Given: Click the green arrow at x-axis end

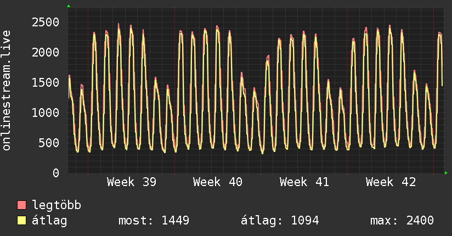Looking at the screenshot, I should (x=446, y=173).
